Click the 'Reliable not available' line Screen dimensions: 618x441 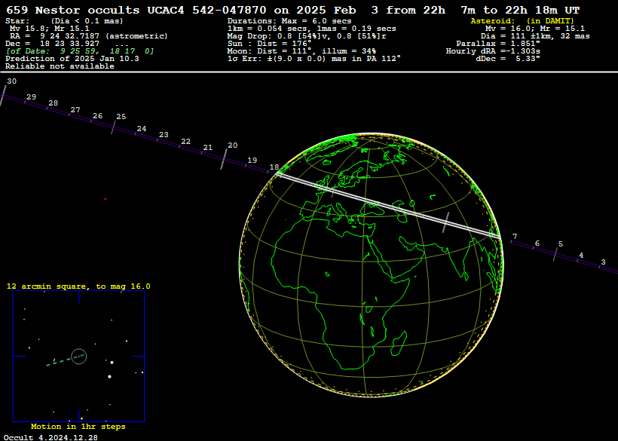60,66
